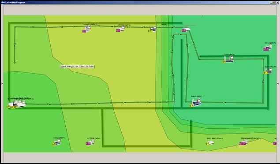Select the linksys (WEP) router near ATT736
The width and height of the screenshot is (280, 164).
[57, 142]
